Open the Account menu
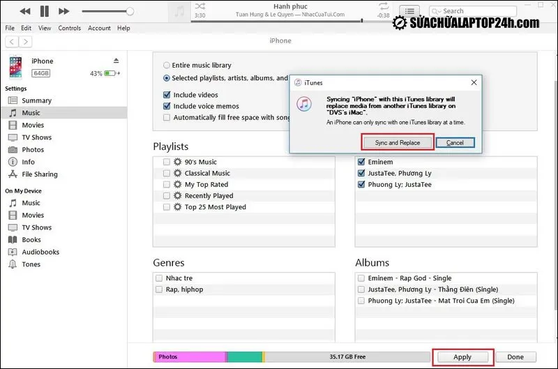The height and width of the screenshot is (369, 558). [x=99, y=28]
